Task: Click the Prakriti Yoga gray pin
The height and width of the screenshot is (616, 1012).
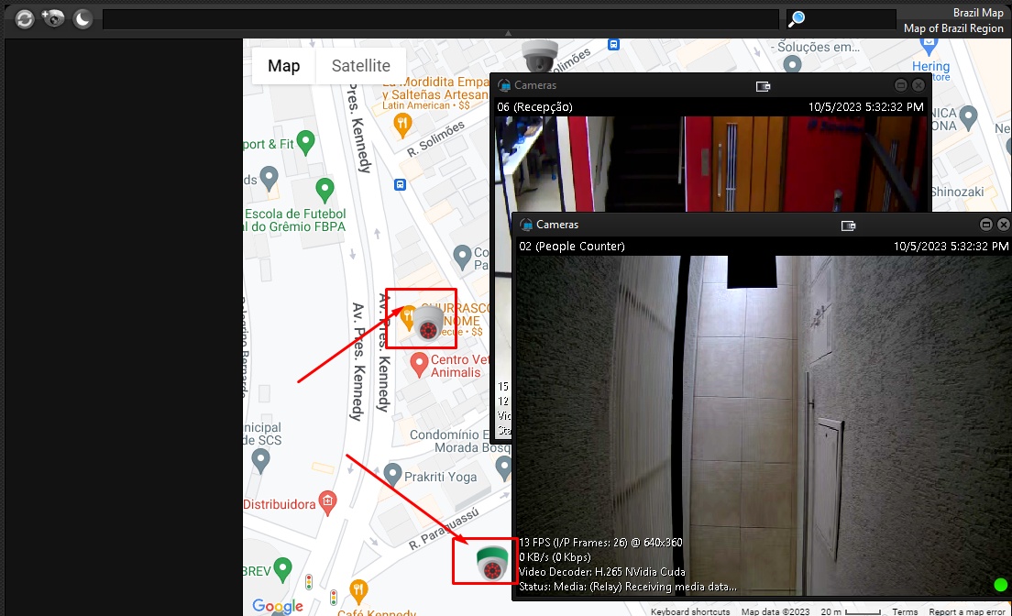Action: [x=392, y=475]
